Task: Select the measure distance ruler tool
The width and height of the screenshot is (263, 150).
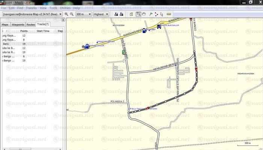Action: point(169,14)
